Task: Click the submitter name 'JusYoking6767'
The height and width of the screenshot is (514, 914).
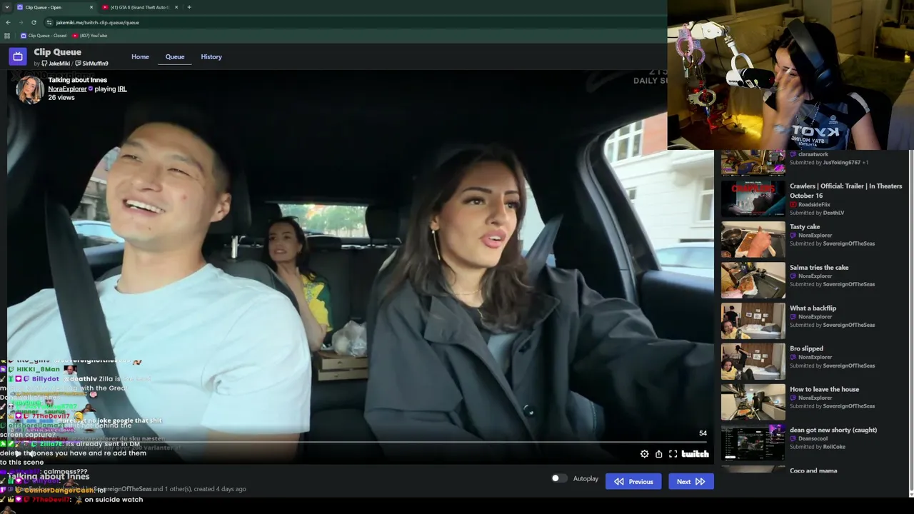Action: [841, 163]
